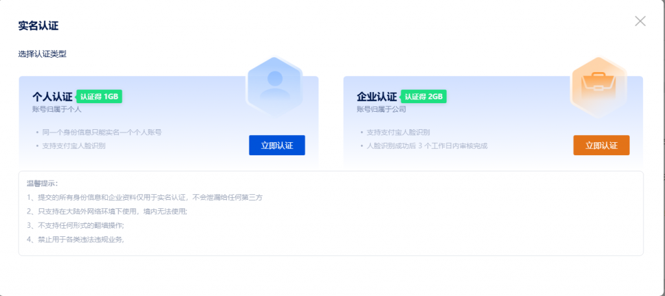Image resolution: width=665 pixels, height=296 pixels.
Task: Click the 温馨提示 heading
Action: (x=42, y=184)
